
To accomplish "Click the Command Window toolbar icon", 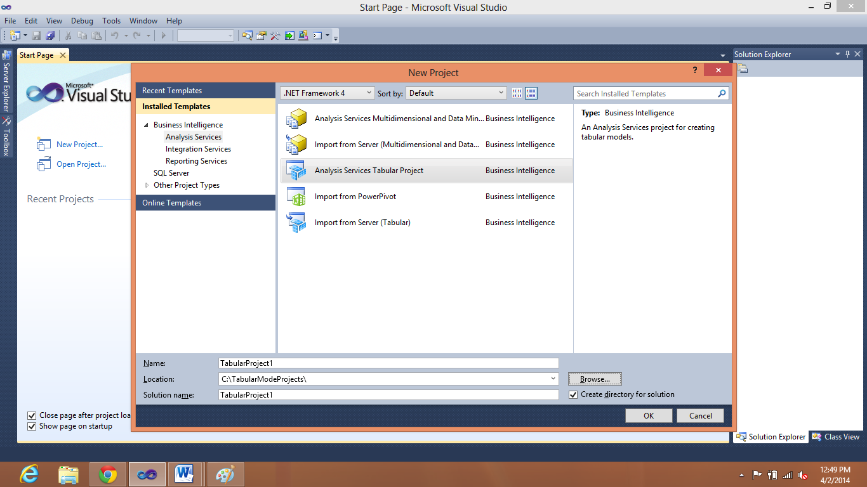I will pos(318,36).
